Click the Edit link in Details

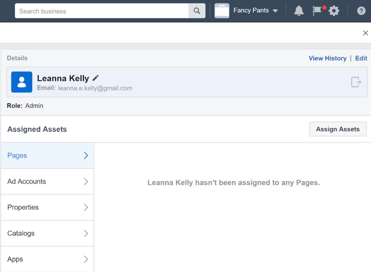pos(361,58)
